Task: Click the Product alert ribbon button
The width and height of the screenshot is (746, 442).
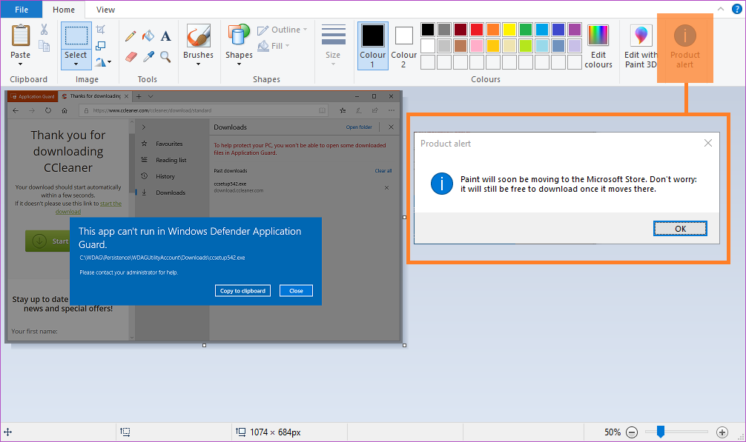Action: tap(685, 47)
